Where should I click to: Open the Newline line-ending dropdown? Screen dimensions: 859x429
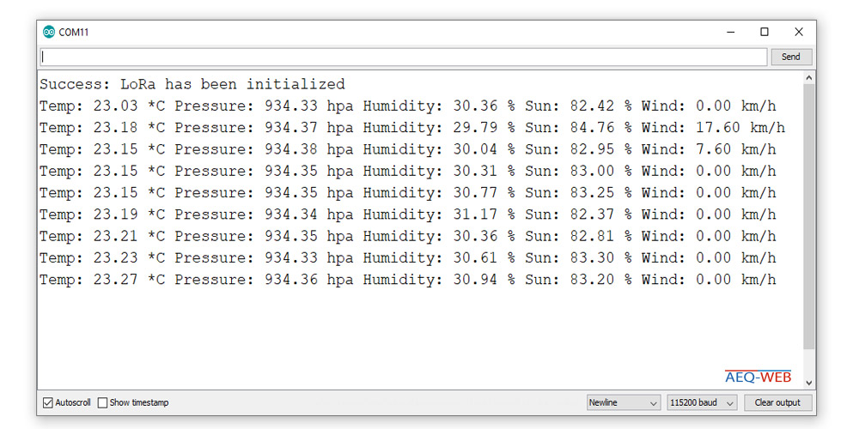pos(624,402)
